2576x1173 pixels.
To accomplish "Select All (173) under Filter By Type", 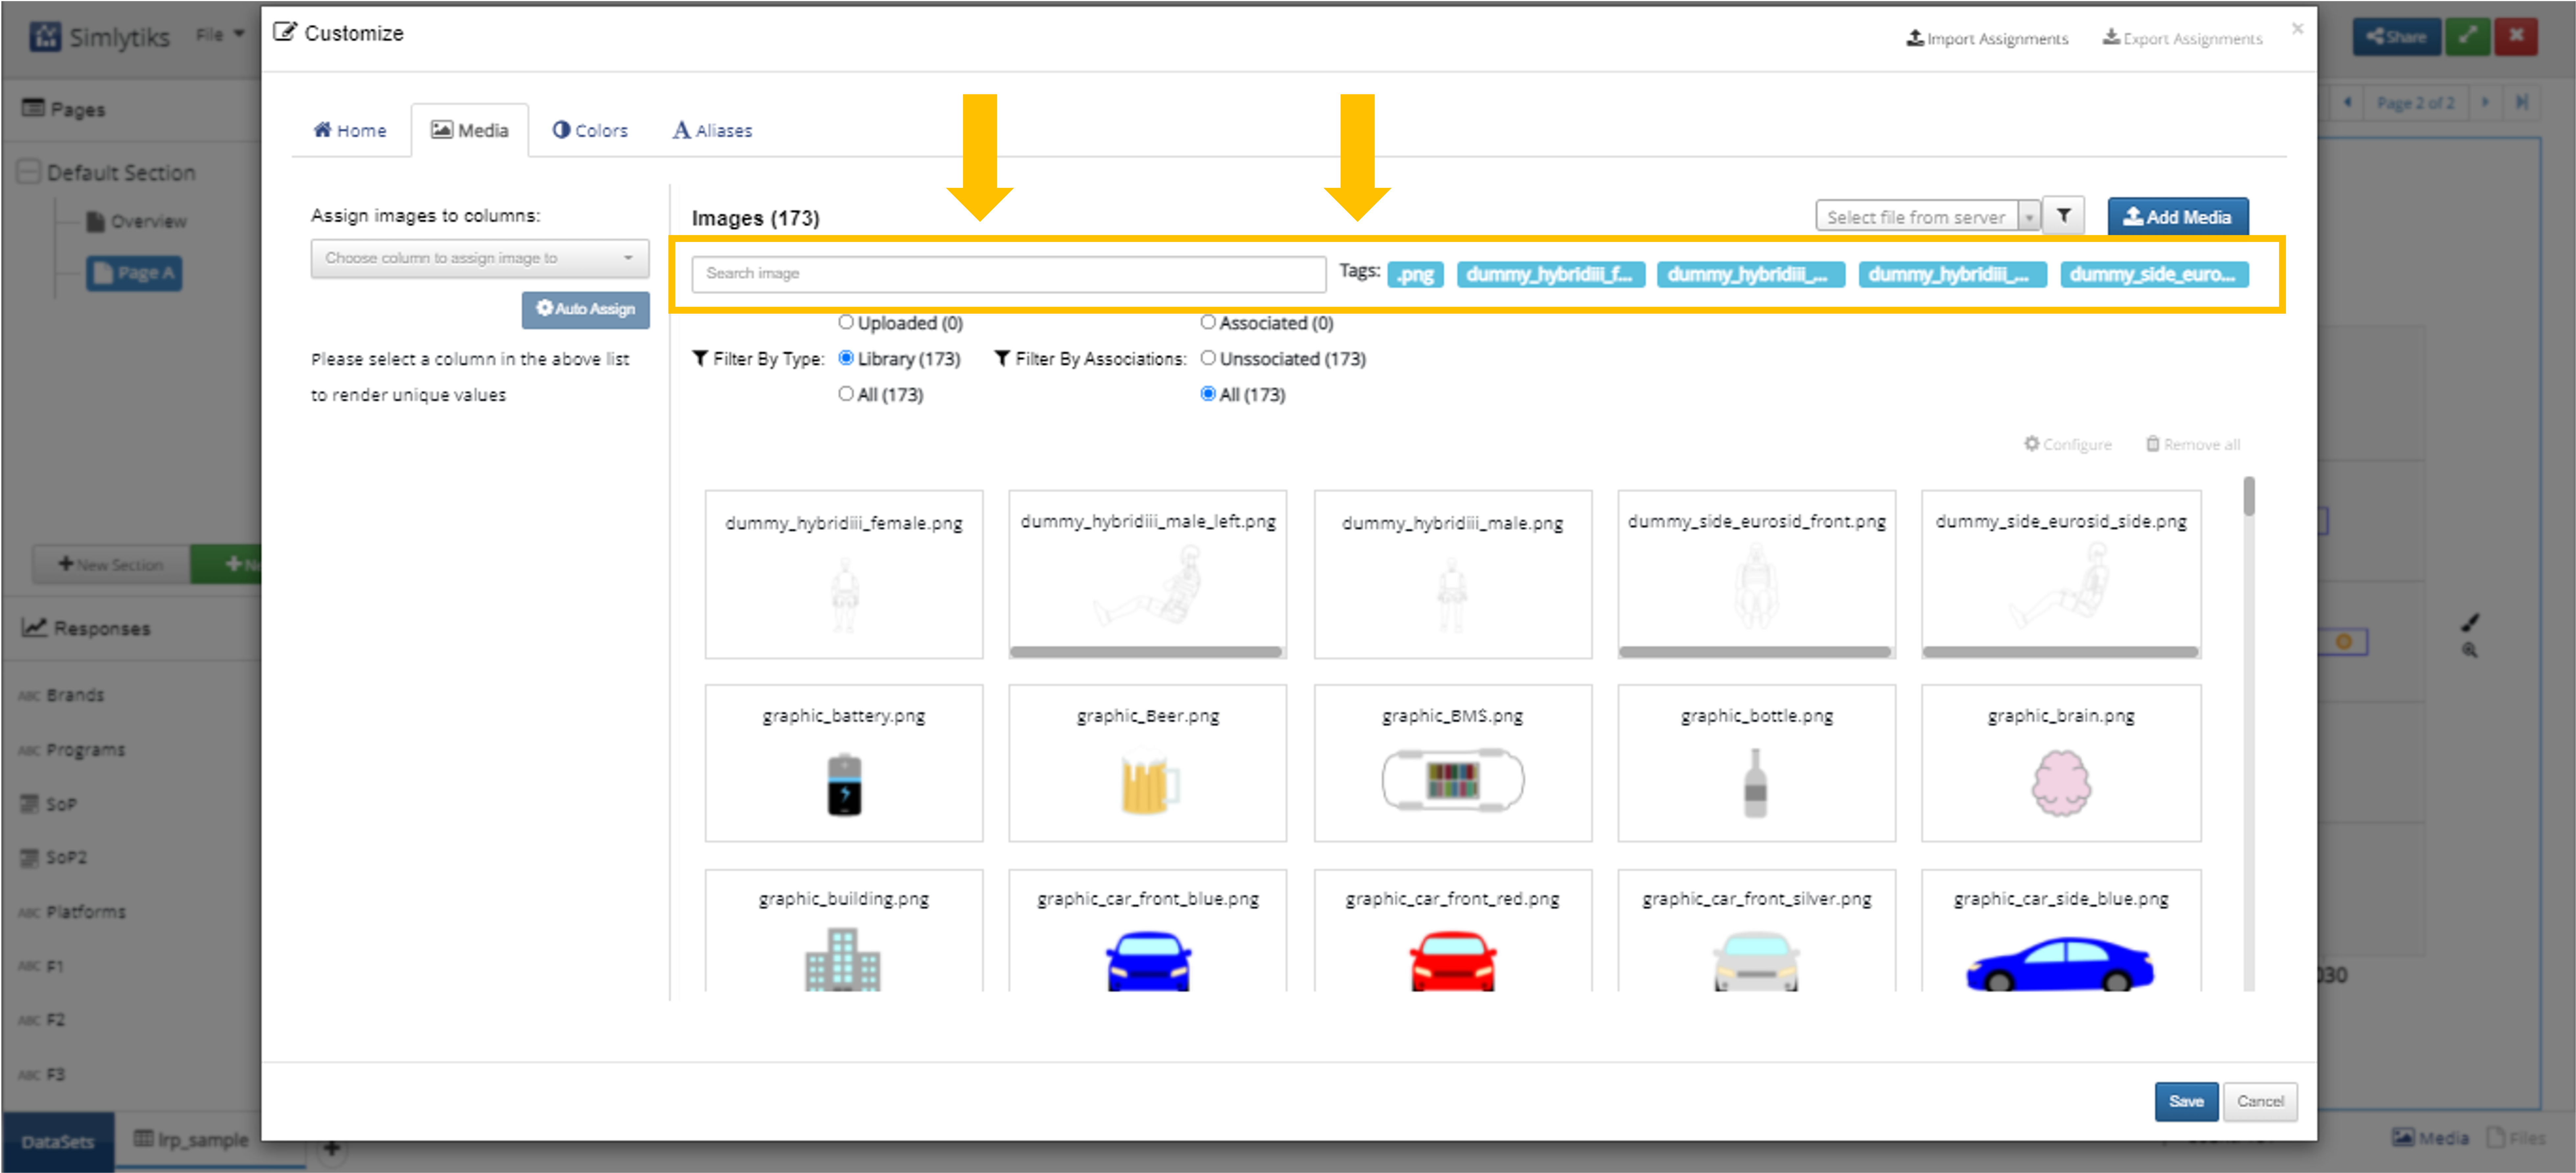I will click(x=846, y=394).
